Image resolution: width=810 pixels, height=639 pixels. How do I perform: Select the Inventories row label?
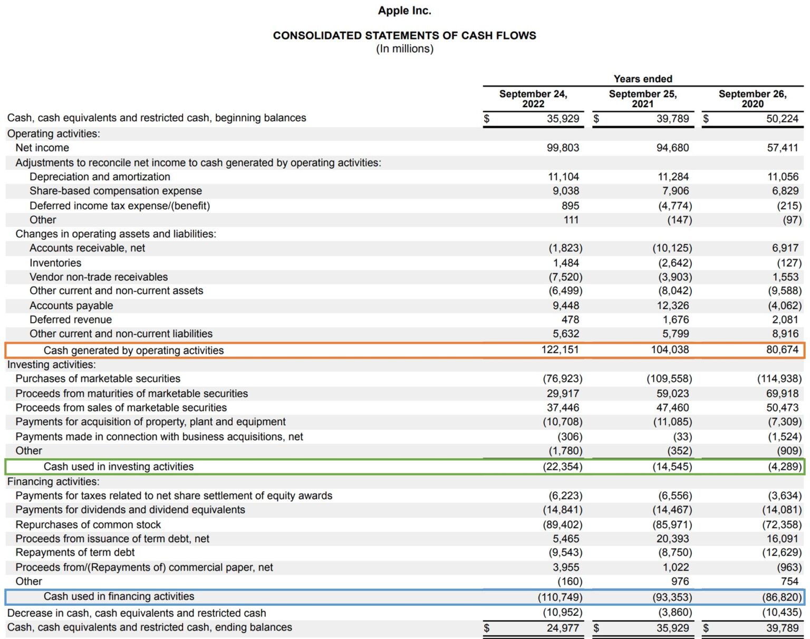coord(55,263)
